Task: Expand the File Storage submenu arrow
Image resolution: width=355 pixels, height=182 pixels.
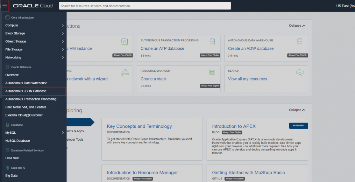Action: click(x=63, y=49)
